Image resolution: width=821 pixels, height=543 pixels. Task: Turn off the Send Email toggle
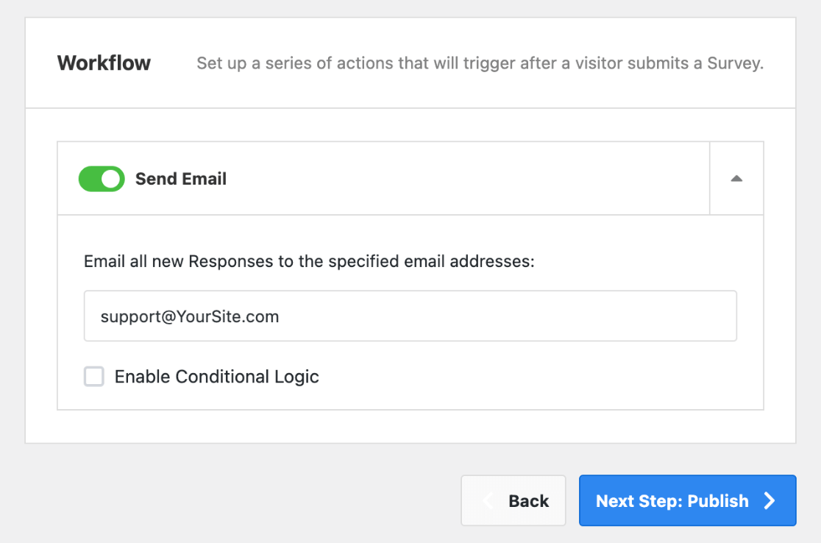click(x=102, y=179)
